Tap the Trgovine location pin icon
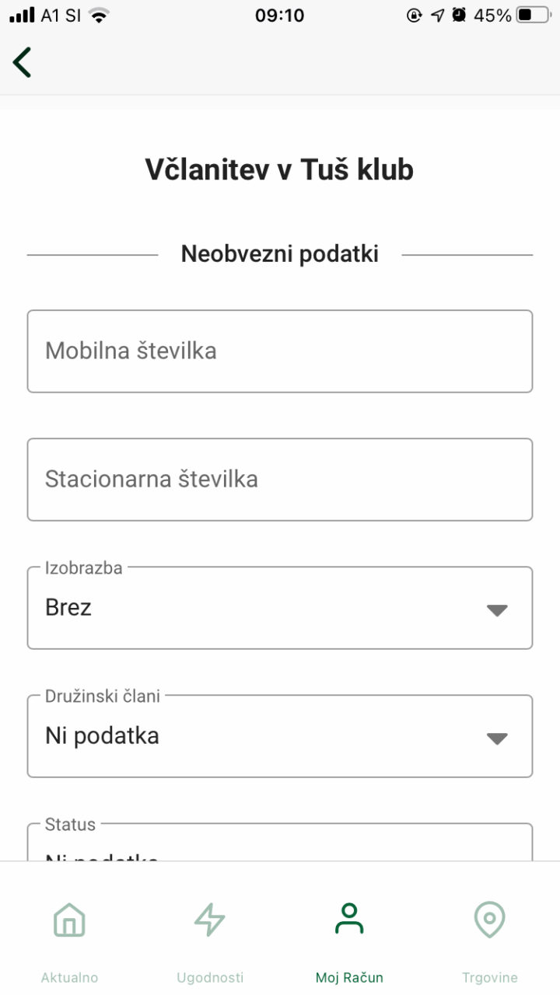Image resolution: width=560 pixels, height=995 pixels. (489, 920)
